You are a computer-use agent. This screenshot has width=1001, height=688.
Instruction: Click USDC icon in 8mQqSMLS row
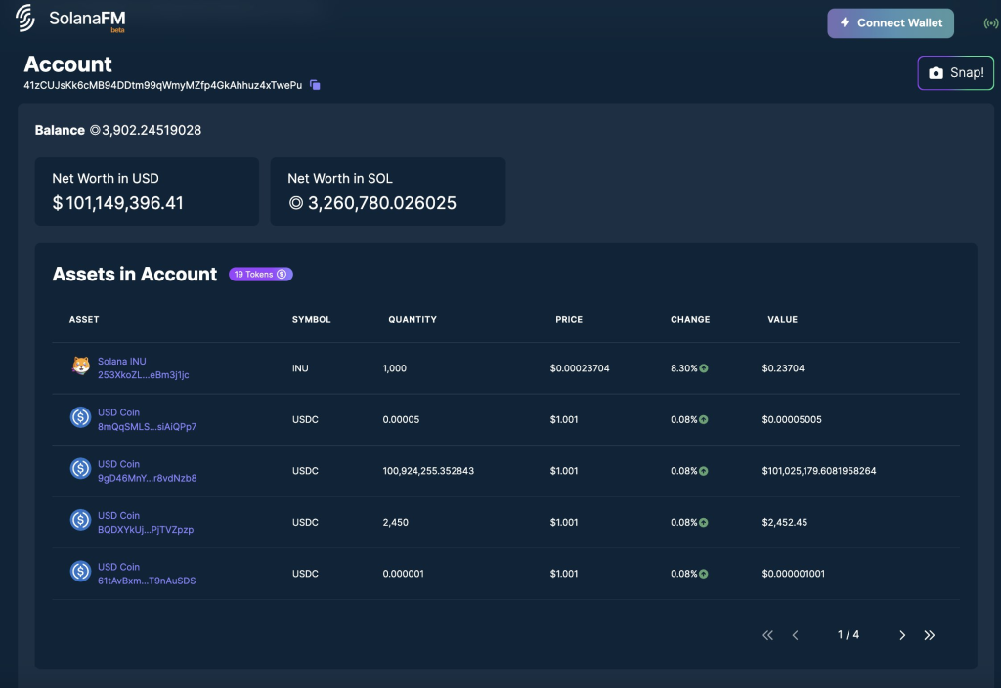(x=80, y=417)
